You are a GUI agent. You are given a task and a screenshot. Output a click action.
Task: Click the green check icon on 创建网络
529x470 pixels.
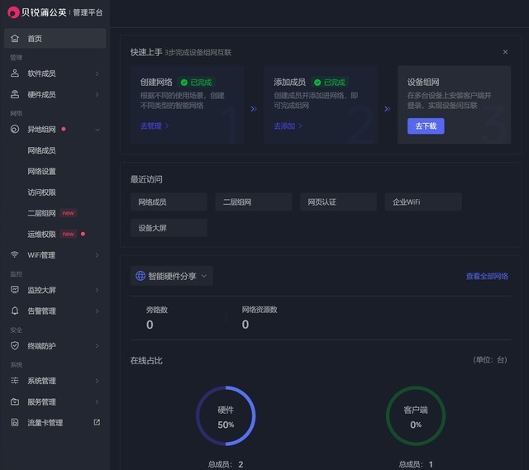pyautogui.click(x=183, y=83)
